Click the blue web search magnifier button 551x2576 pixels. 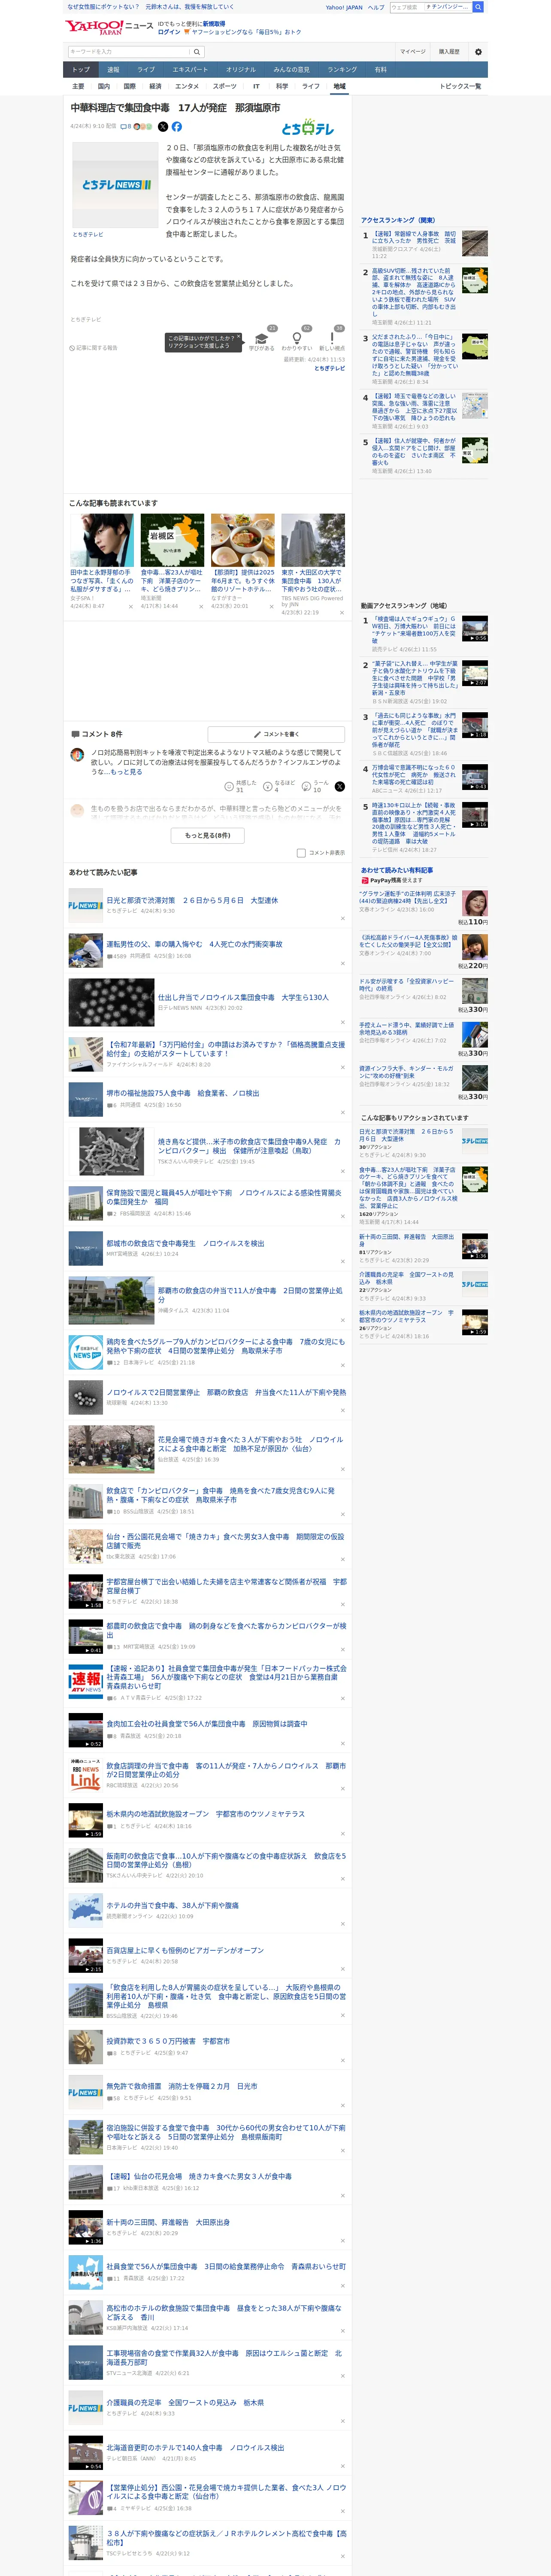(x=478, y=7)
